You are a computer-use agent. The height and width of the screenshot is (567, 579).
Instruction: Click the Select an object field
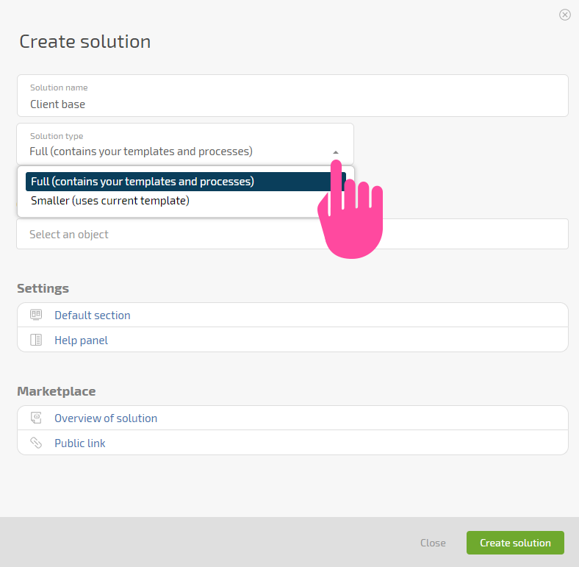pos(292,234)
